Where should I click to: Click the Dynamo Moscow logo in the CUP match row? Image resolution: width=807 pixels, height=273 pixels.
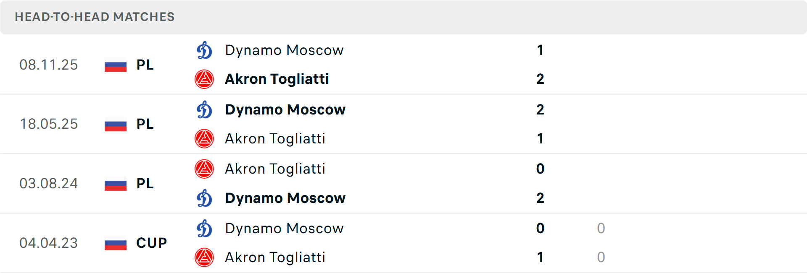pyautogui.click(x=204, y=229)
